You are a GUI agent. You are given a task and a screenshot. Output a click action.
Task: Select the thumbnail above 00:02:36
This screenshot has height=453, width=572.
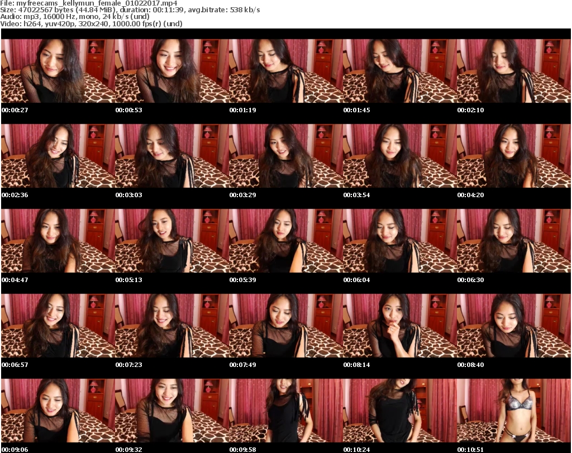pyautogui.click(x=58, y=156)
